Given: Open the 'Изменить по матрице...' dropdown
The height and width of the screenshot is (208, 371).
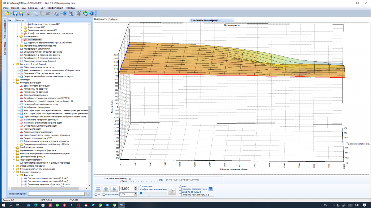Looking at the screenshot, I should 212,20.
